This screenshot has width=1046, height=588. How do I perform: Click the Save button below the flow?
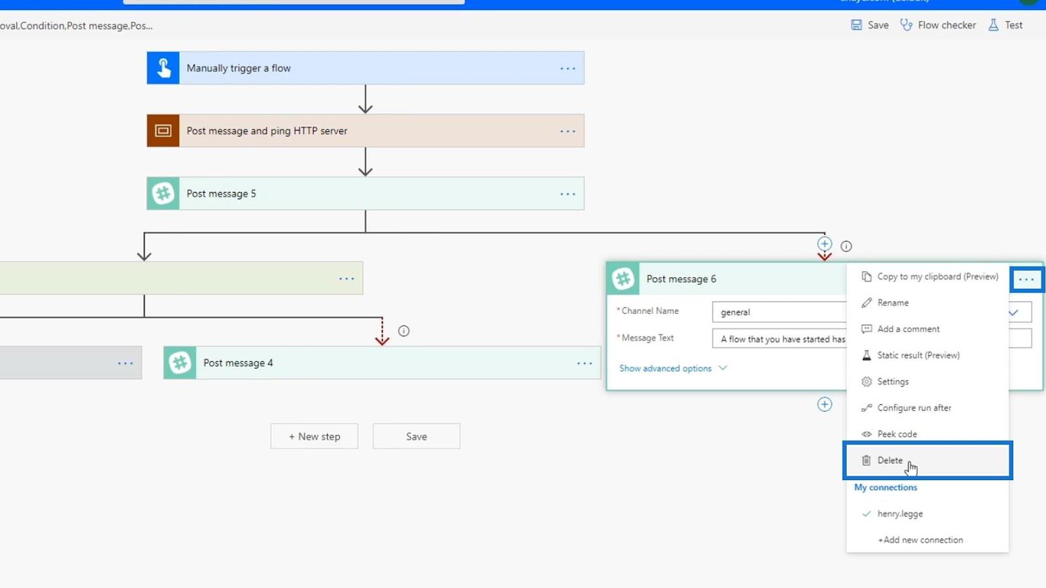click(416, 436)
